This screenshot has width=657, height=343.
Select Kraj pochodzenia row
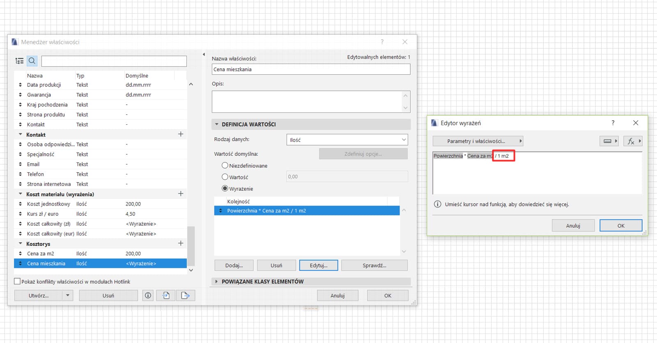(100, 105)
